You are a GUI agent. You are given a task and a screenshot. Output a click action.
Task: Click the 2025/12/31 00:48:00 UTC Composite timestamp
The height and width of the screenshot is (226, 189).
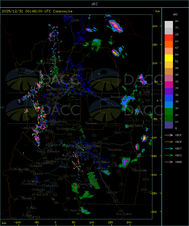pyautogui.click(x=37, y=11)
